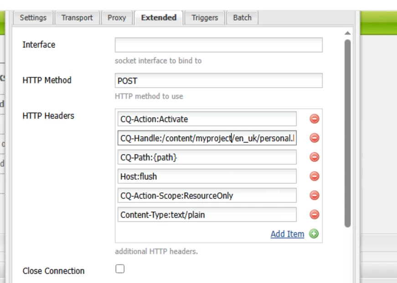Remove the CQ-Action-Scope:ResourceOnly header
397x283 pixels.
pyautogui.click(x=315, y=196)
